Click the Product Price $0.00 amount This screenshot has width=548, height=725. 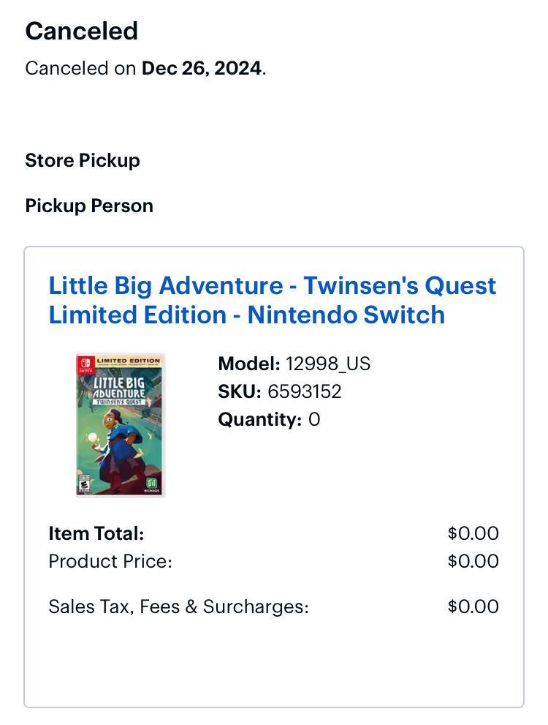473,561
